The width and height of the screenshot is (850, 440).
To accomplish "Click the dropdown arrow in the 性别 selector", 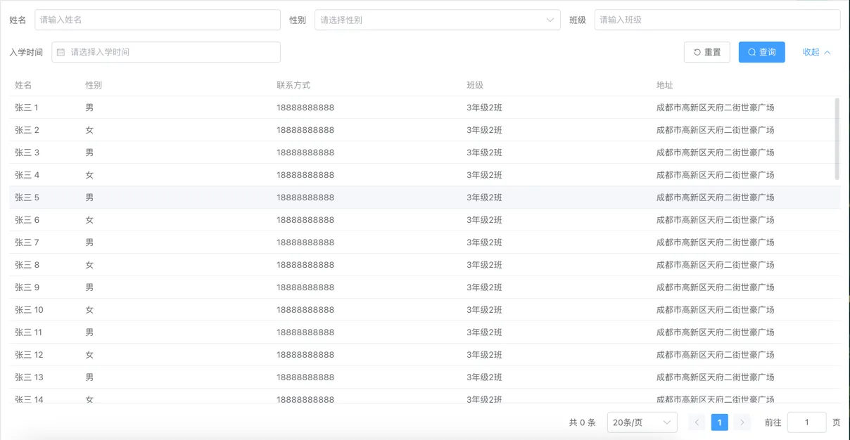I will [550, 20].
